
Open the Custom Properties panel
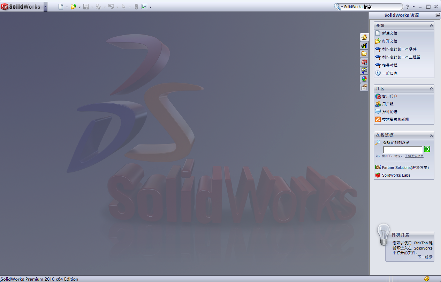coord(364,87)
